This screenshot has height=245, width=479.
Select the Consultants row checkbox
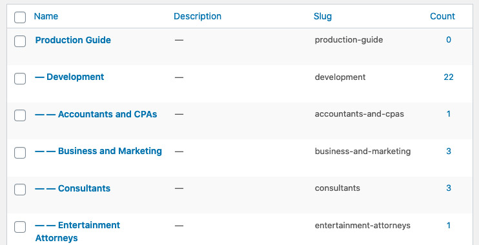point(20,190)
